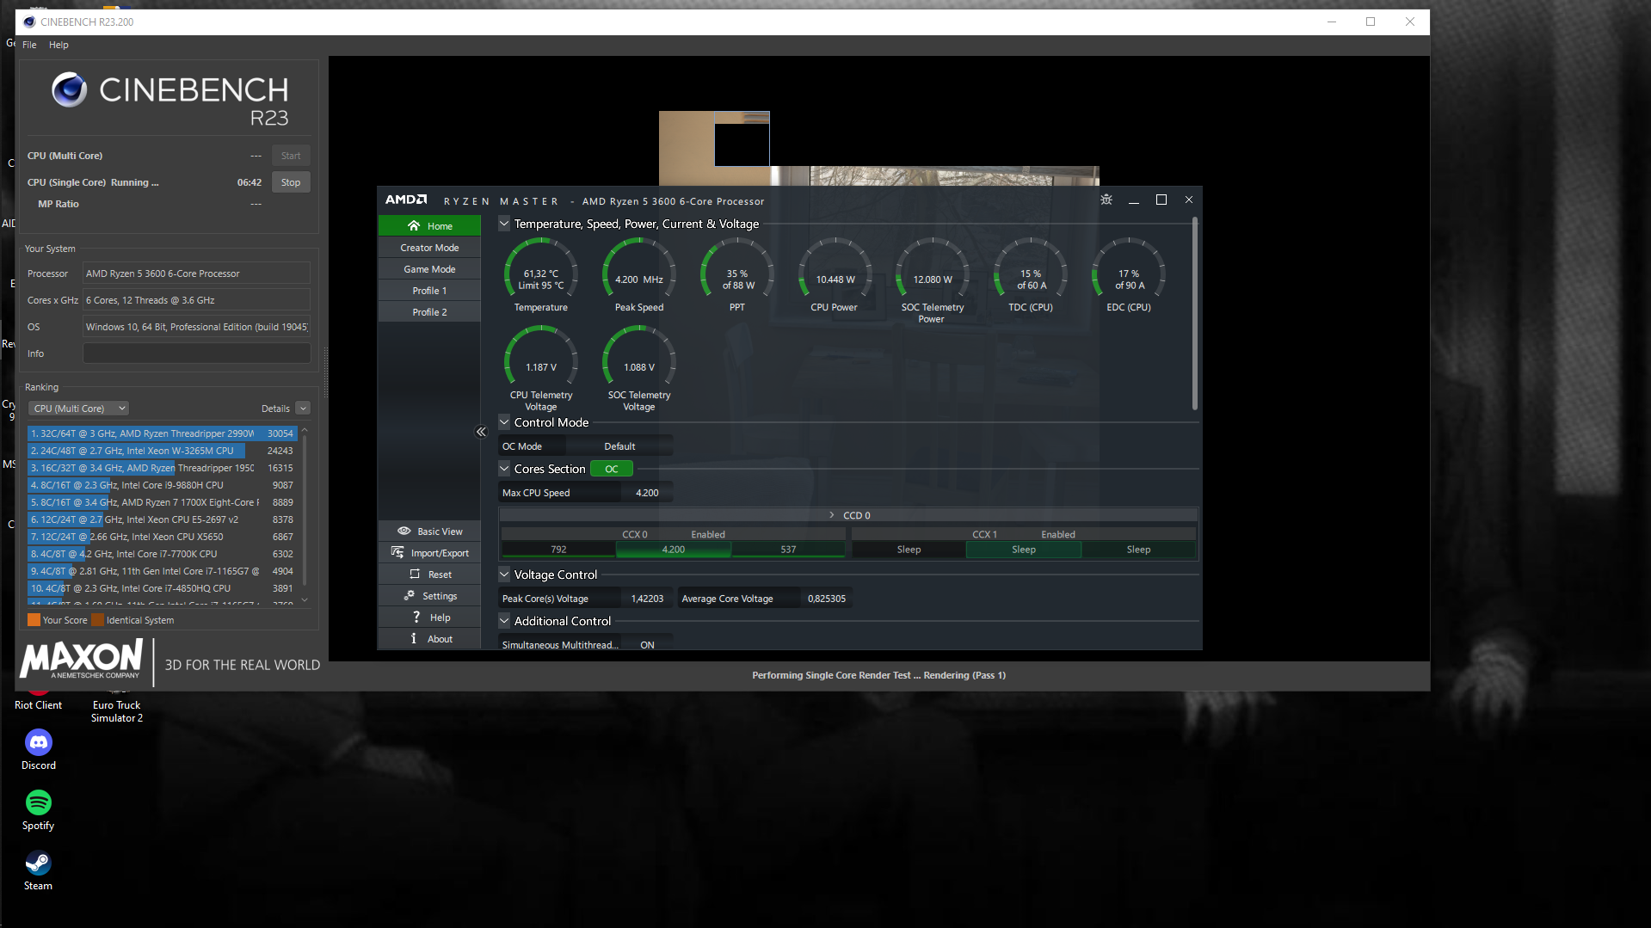Collapse the Control Mode section
This screenshot has height=928, width=1651.
click(504, 422)
